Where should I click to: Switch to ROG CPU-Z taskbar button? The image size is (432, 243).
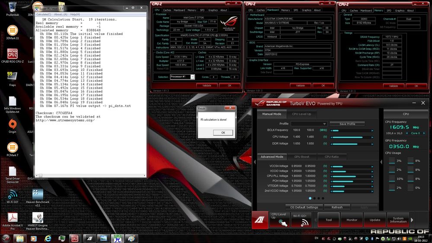(x=75, y=239)
